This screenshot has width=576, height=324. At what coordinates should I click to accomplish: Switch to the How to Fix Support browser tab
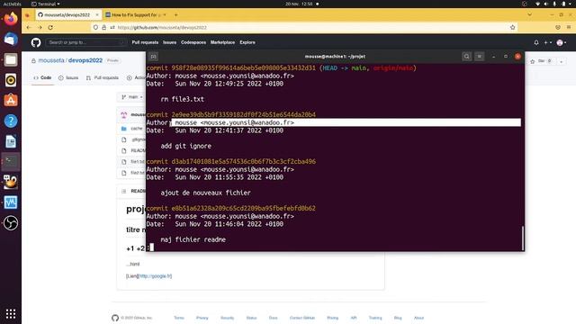click(x=136, y=14)
